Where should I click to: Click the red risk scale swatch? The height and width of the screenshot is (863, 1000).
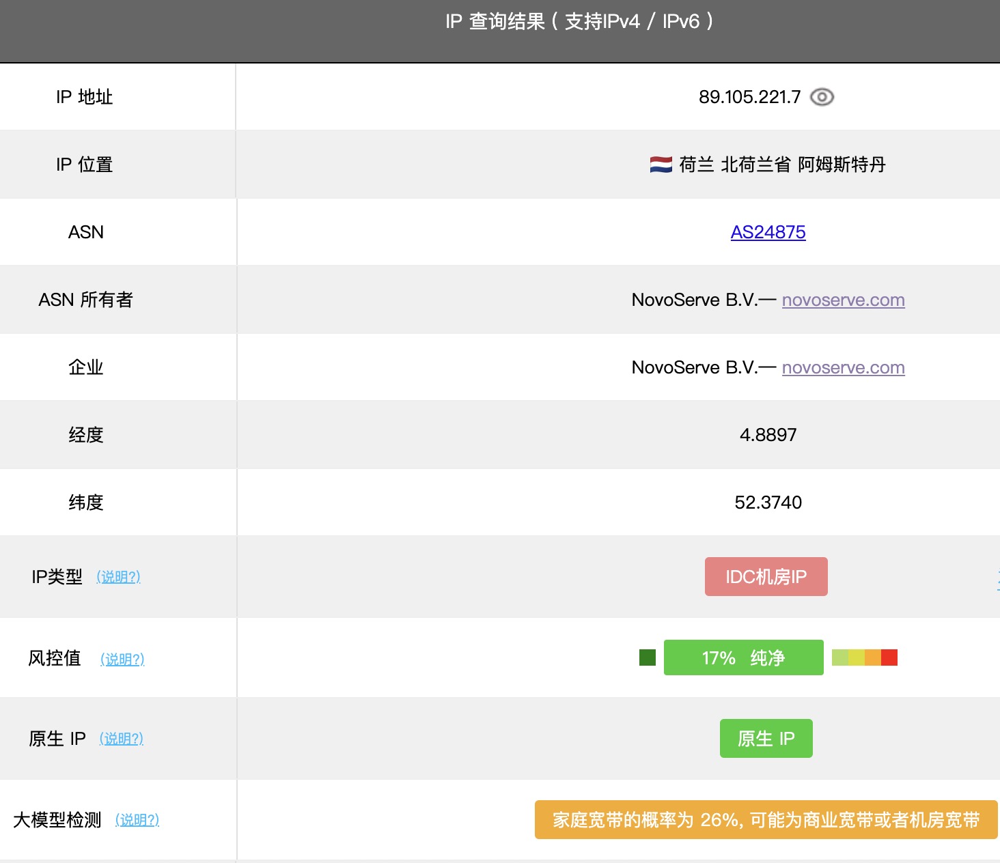click(889, 657)
